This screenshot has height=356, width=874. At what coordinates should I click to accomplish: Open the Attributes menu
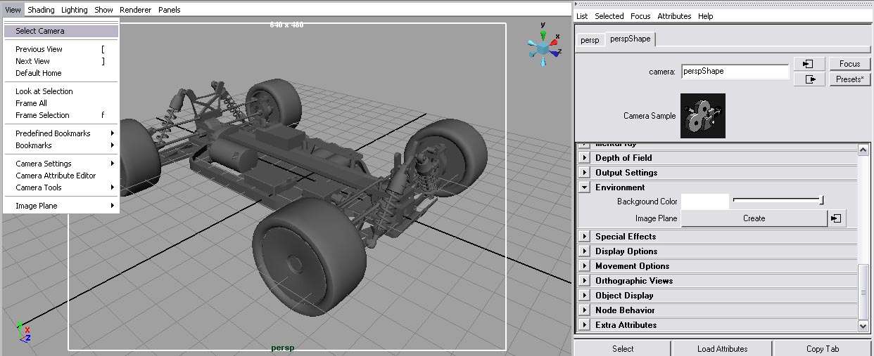674,16
